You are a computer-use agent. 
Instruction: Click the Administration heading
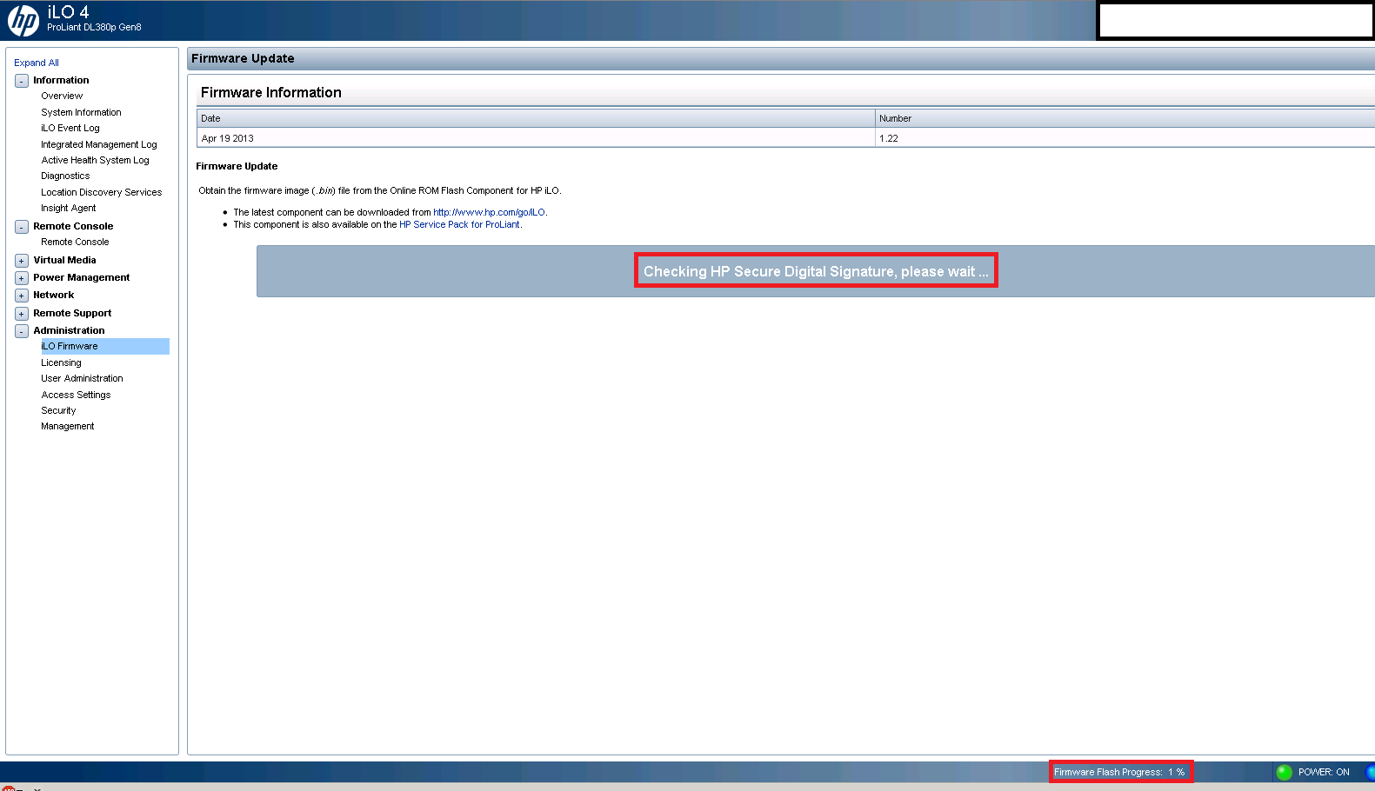point(69,330)
